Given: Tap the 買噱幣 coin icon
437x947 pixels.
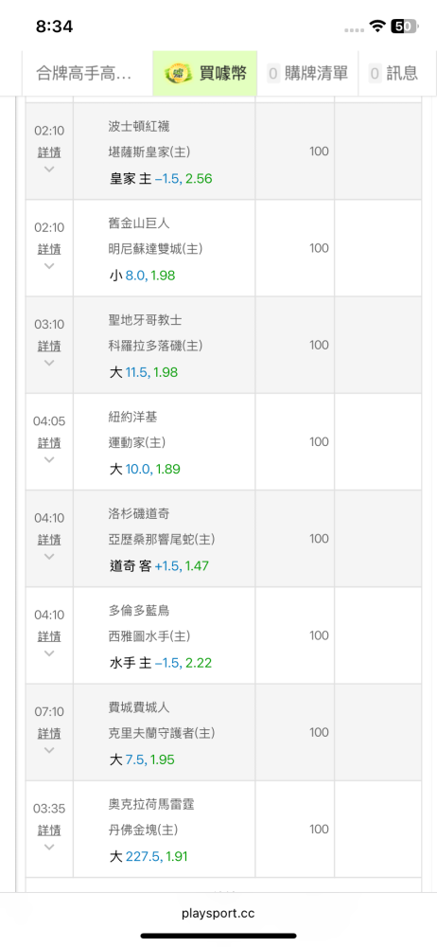Looking at the screenshot, I should coord(178,73).
